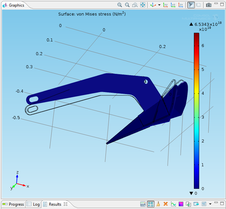This screenshot has height=209, width=226.
Task: Create a table graph line plot
Action: tap(173, 204)
